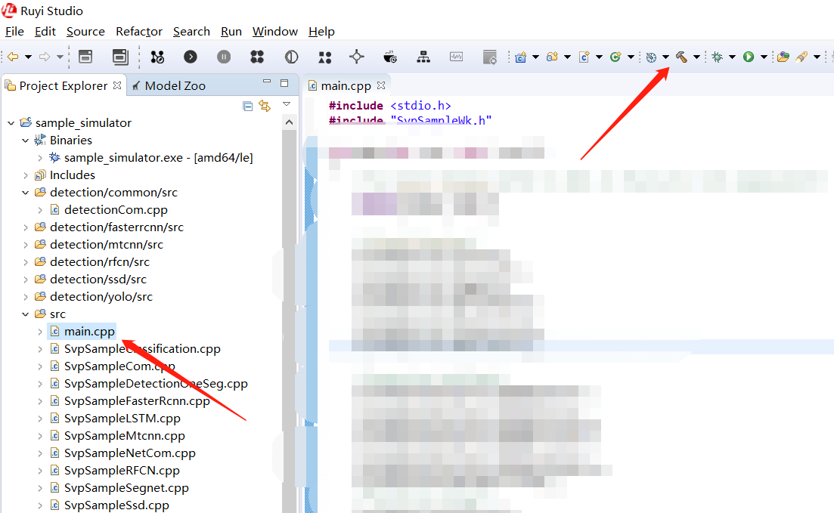This screenshot has width=834, height=513.
Task: Select main.cpp in the src folder
Action: point(89,331)
